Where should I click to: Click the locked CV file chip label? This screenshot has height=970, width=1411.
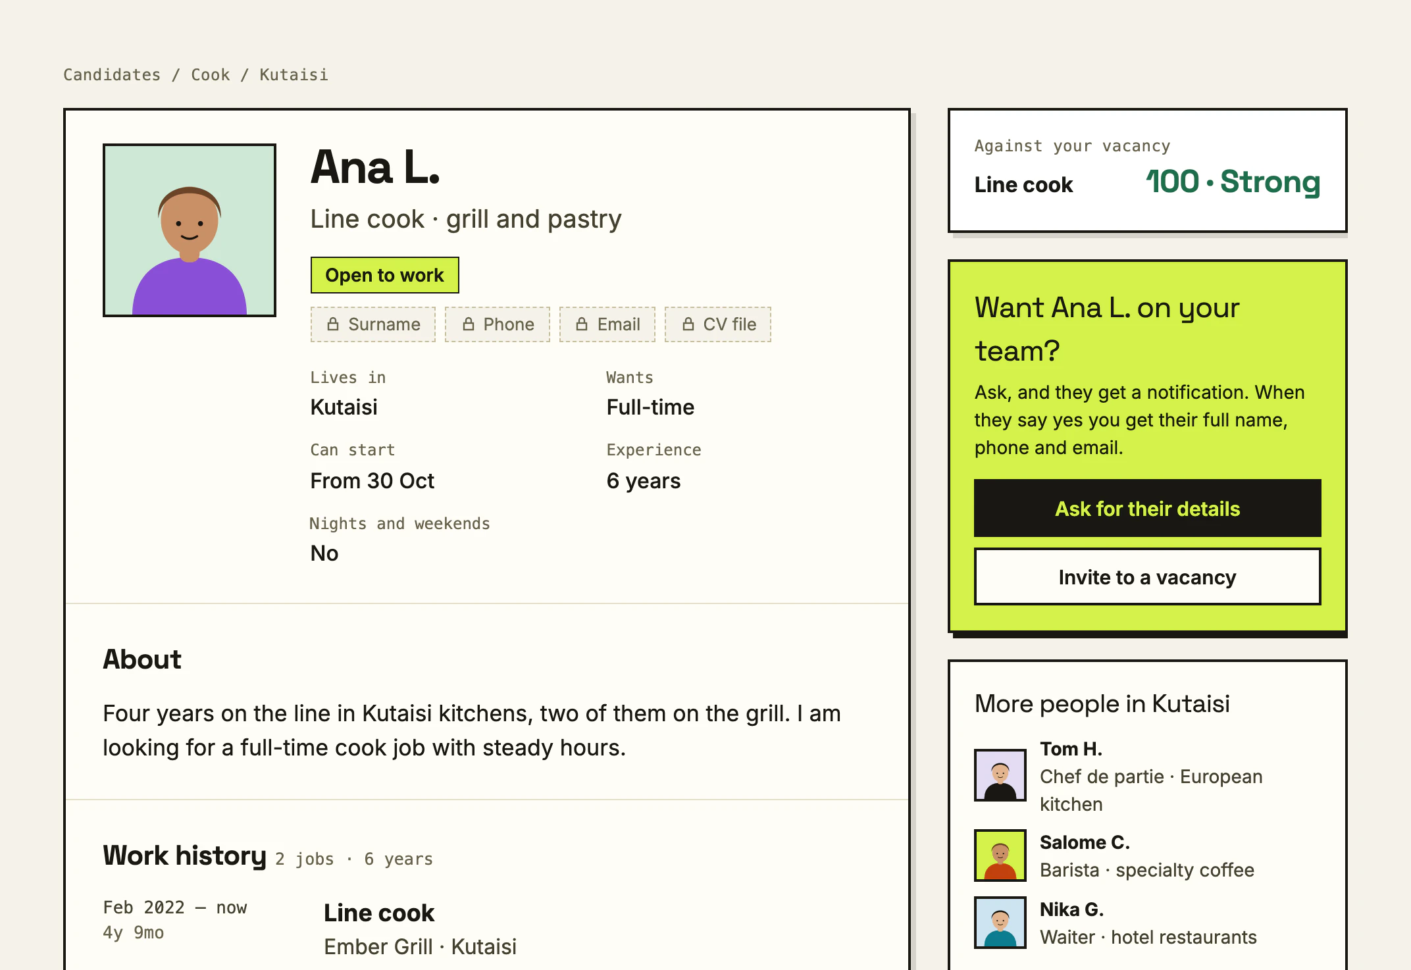click(730, 324)
